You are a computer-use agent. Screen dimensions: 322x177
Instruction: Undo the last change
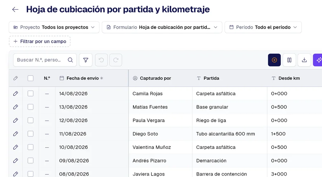point(101,60)
